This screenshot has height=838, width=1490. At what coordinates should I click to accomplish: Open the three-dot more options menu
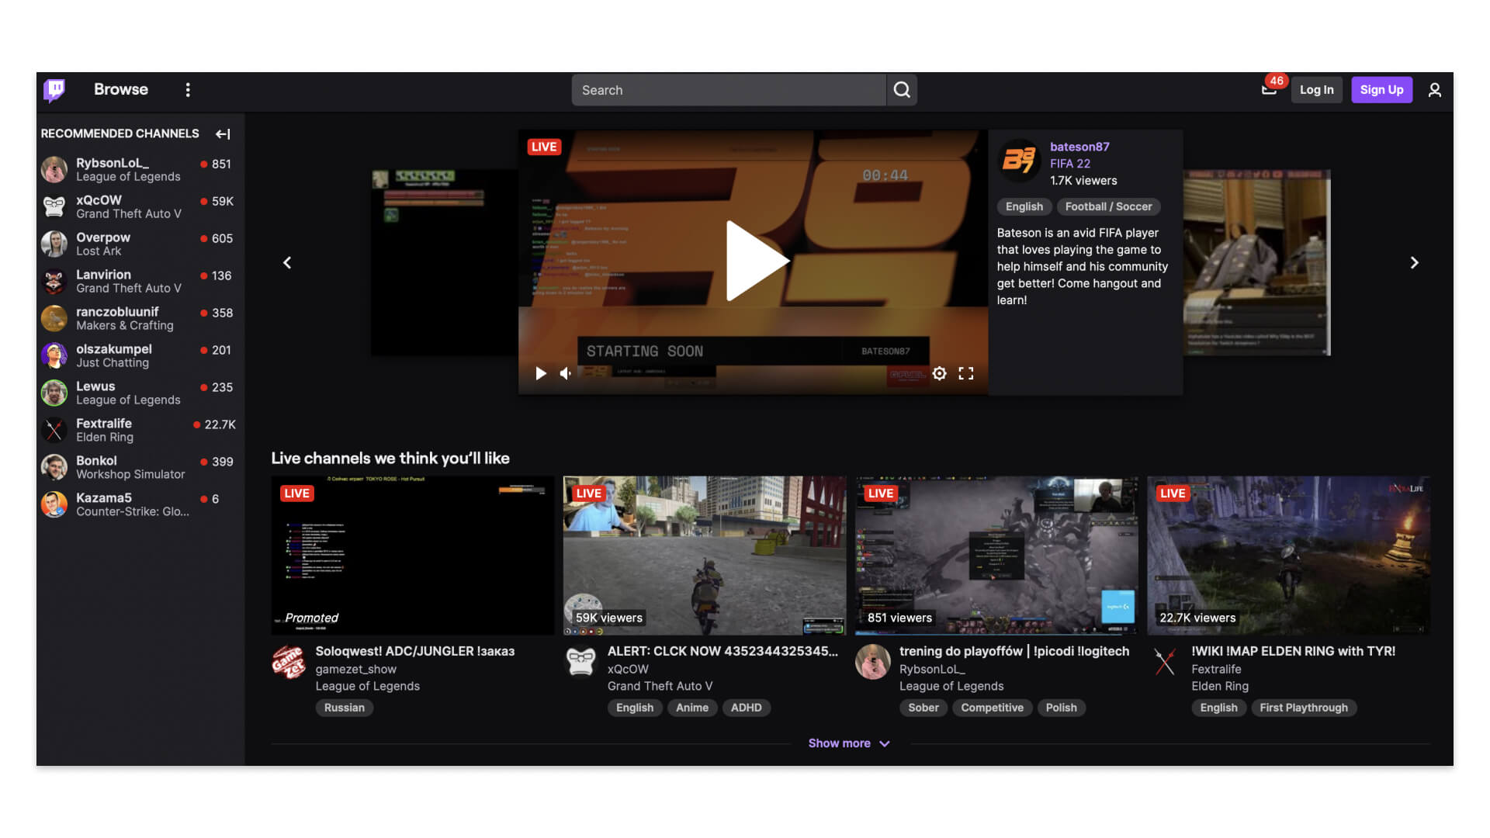coord(188,90)
